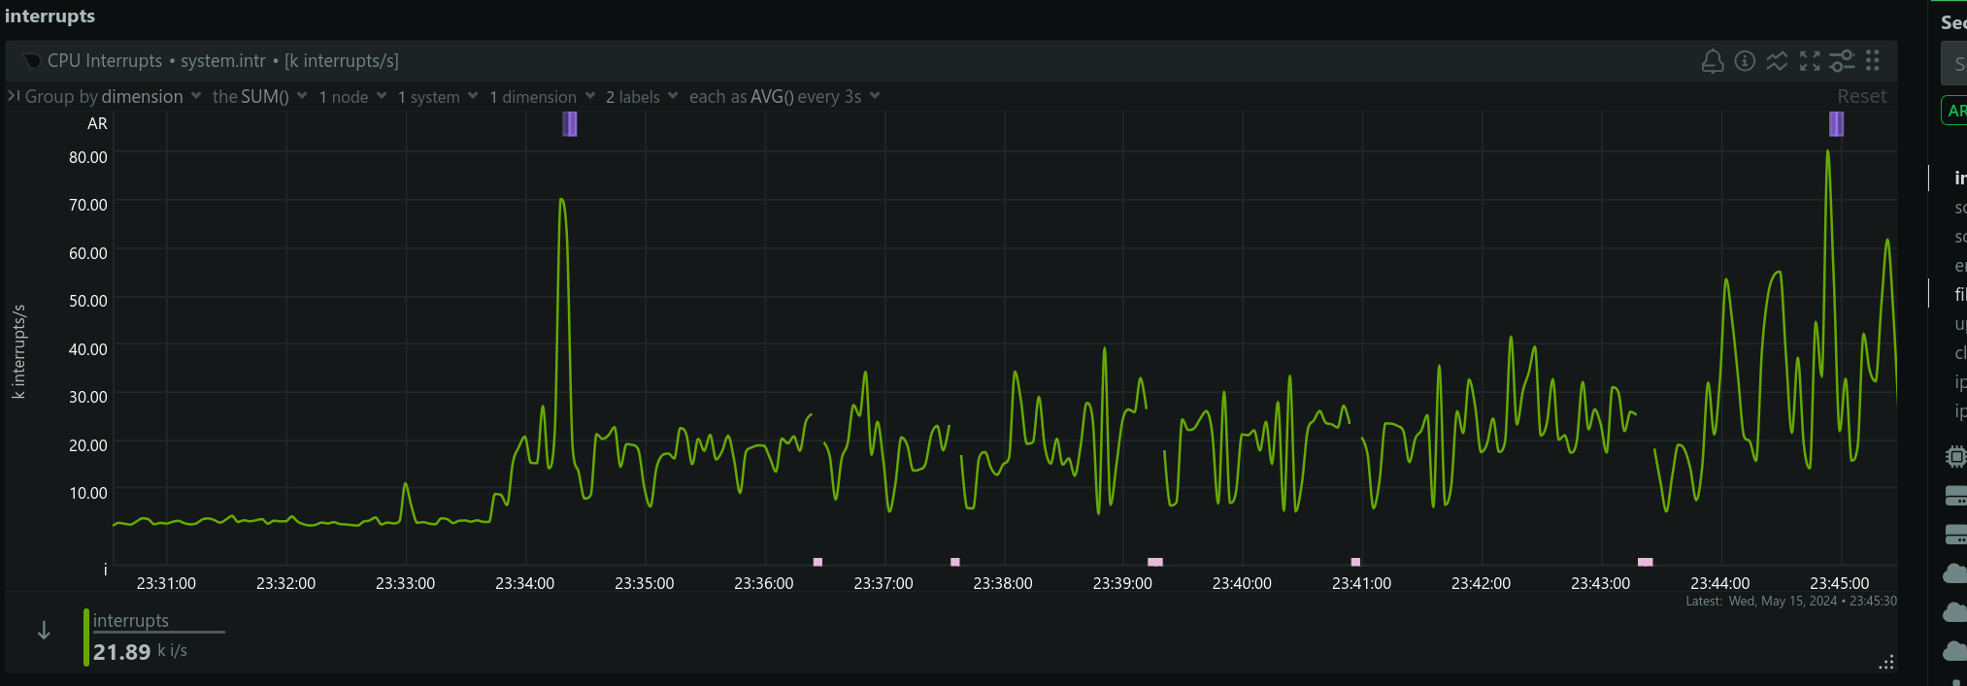Expand the AVG() every 3s dropdown

pos(783,97)
